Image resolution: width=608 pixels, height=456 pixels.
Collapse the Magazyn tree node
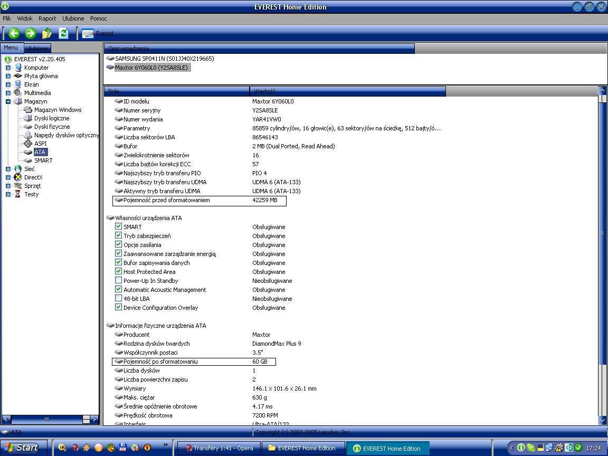click(x=8, y=101)
